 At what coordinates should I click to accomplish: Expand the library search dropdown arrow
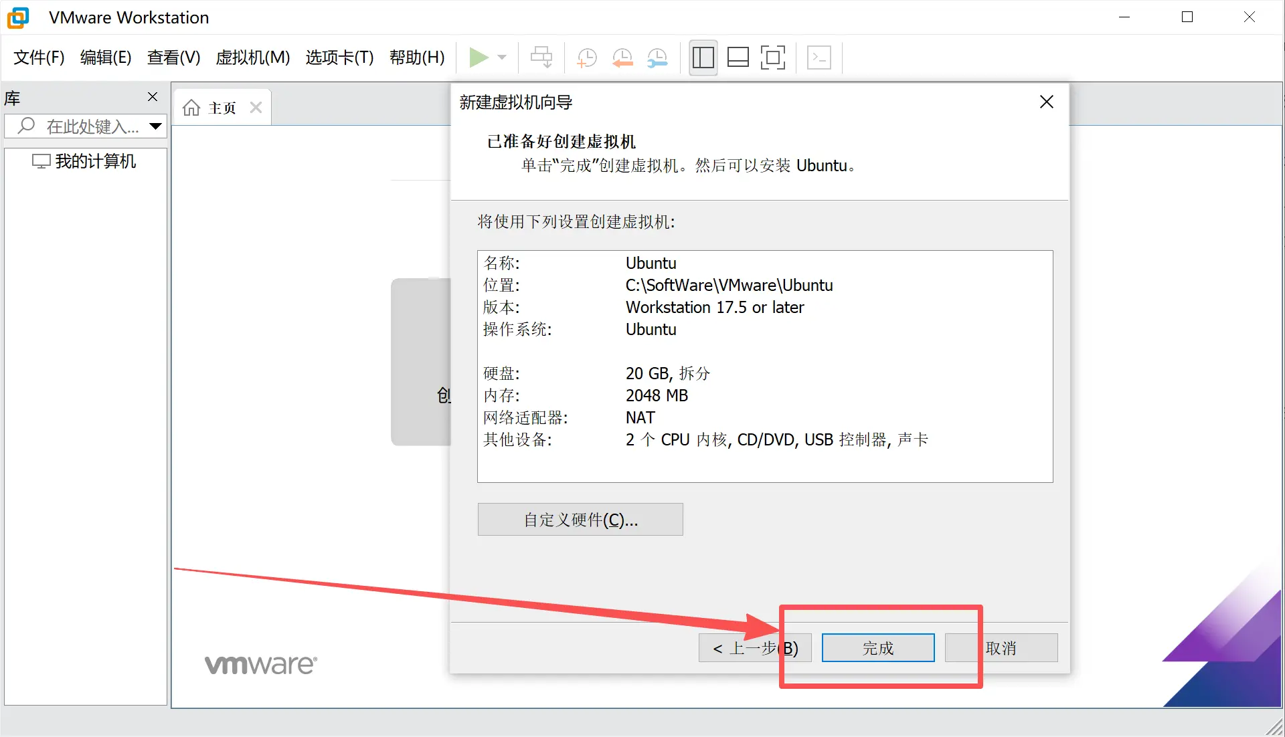coord(156,126)
